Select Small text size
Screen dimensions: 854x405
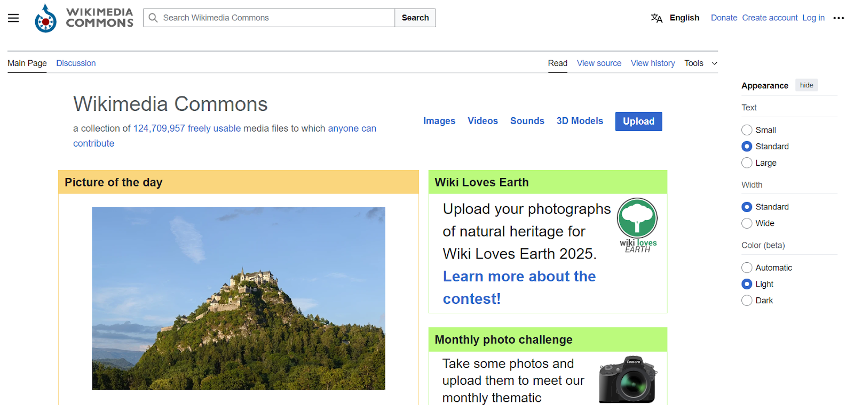pos(747,130)
